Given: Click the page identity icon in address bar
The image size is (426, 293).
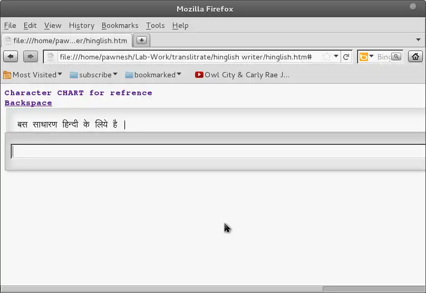Looking at the screenshot, I should pyautogui.click(x=50, y=57).
